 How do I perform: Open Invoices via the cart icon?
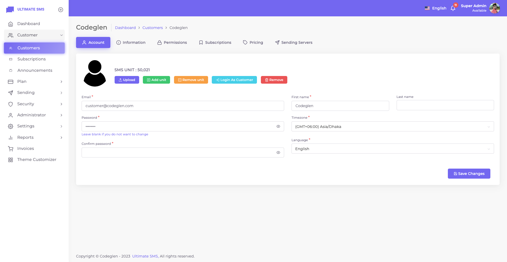coord(11,149)
